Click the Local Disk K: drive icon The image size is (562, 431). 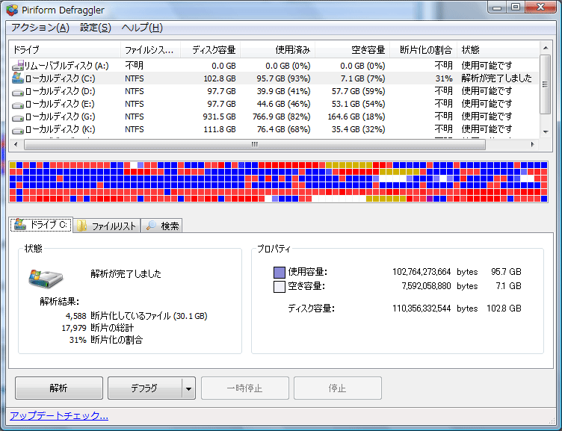click(x=18, y=131)
